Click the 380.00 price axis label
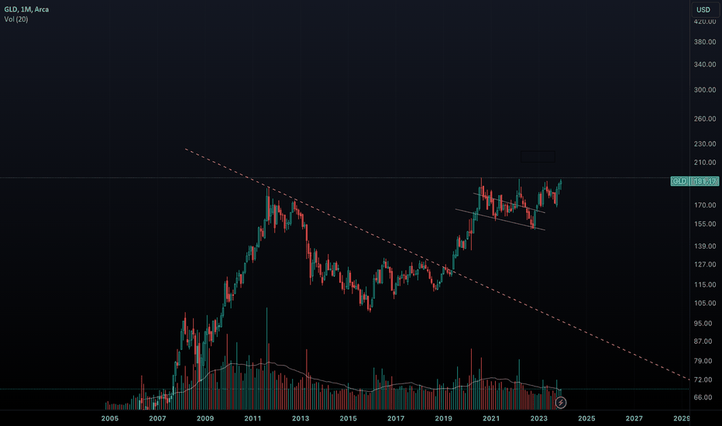Image resolution: width=722 pixels, height=426 pixels. tap(704, 42)
